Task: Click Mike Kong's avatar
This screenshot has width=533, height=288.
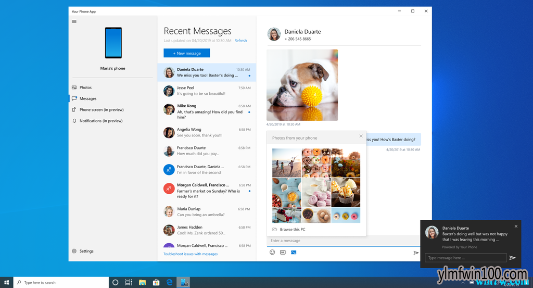Action: (169, 109)
